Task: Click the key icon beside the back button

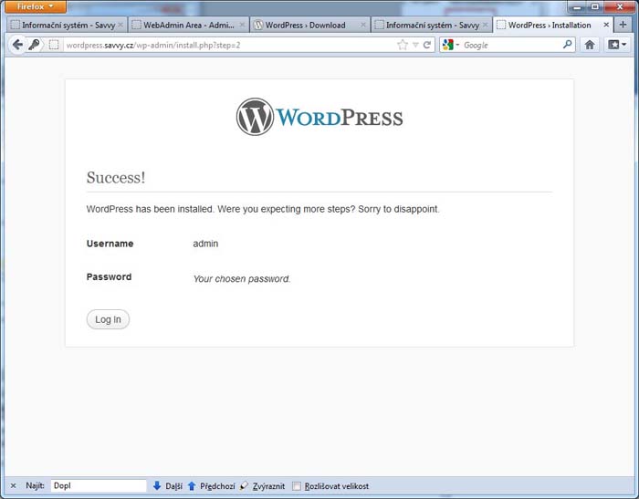Action: click(35, 45)
